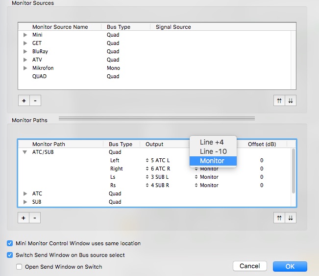Choose Monitor from the popup menu
The image size is (319, 276).
pyautogui.click(x=213, y=161)
